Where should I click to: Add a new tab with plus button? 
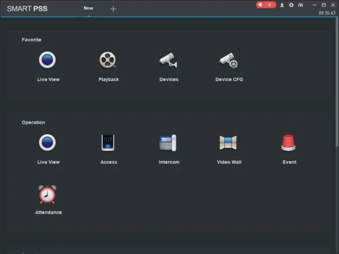113,8
